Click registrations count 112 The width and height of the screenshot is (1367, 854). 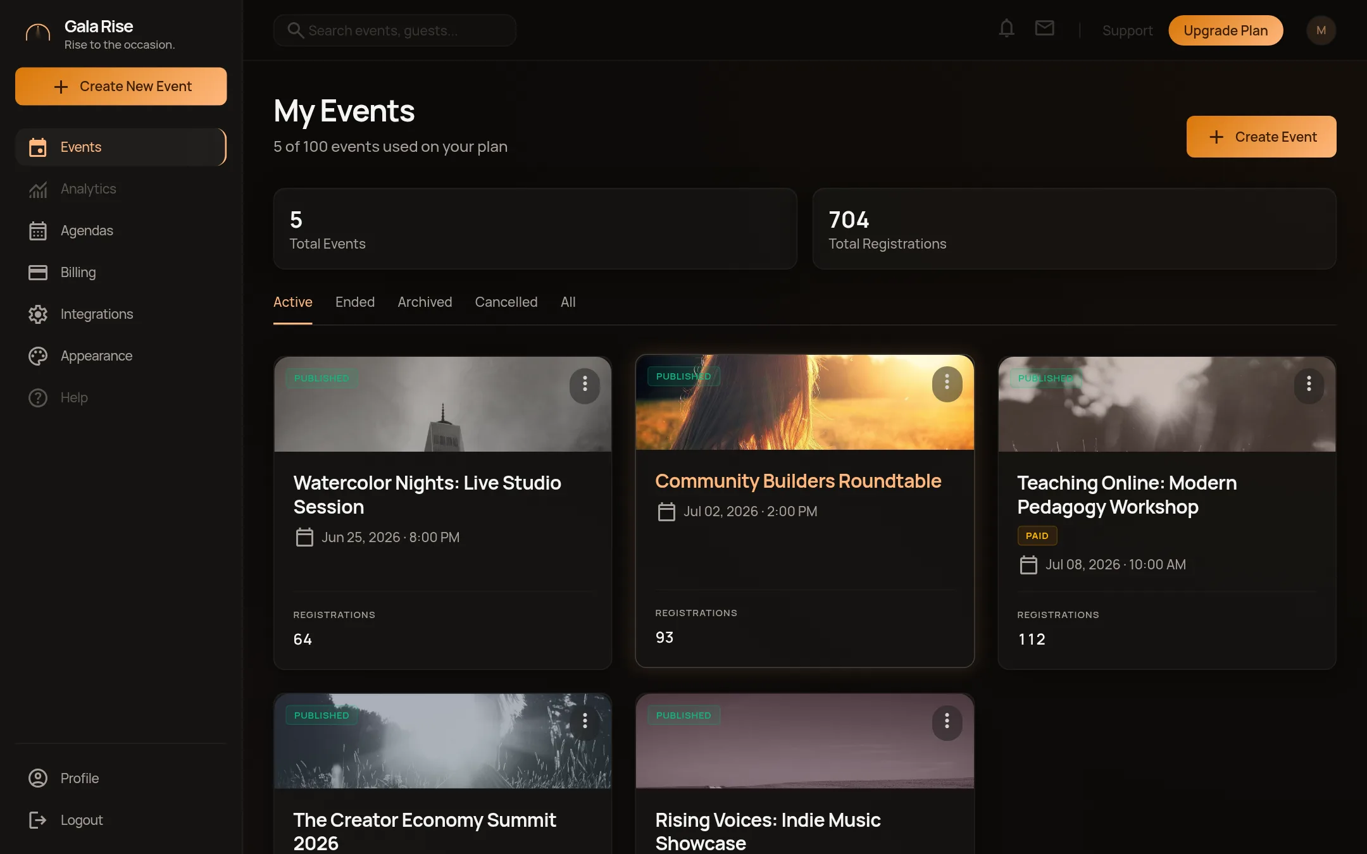1032,640
